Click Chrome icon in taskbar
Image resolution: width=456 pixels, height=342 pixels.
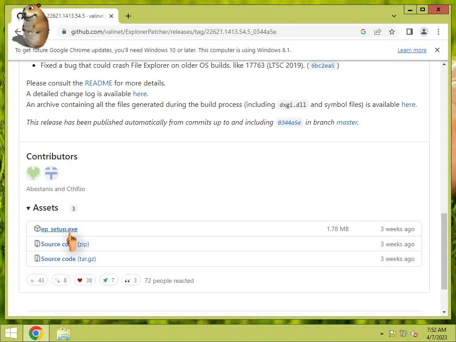[x=36, y=333]
